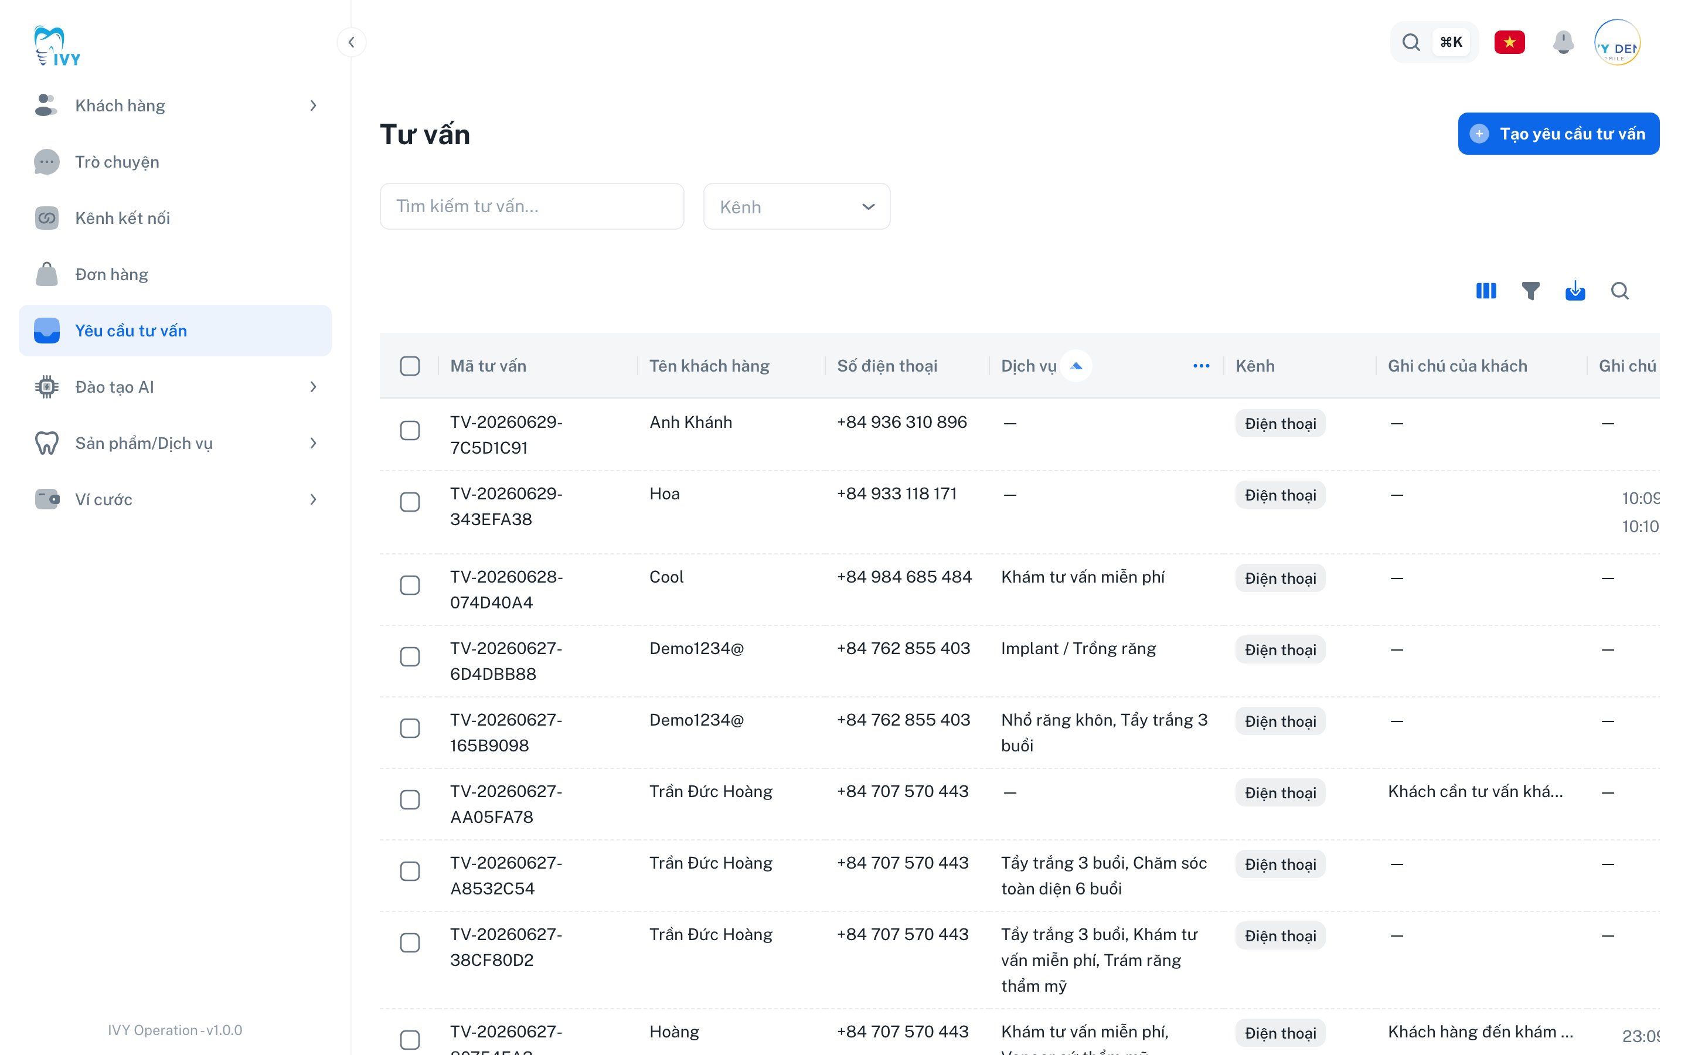Expand the Đào tạo AI menu chevron
Image resolution: width=1688 pixels, height=1055 pixels.
[x=313, y=387]
